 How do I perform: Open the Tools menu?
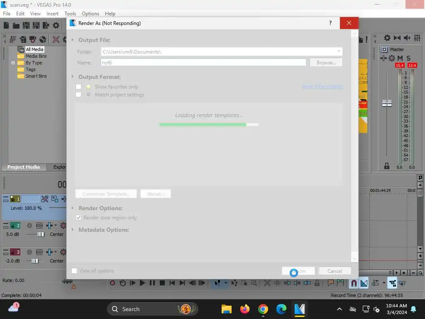pyautogui.click(x=70, y=14)
